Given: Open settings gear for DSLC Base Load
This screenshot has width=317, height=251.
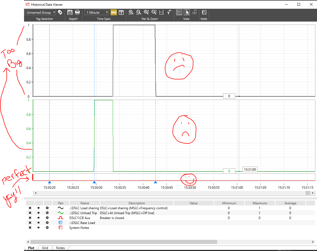Looking at the screenshot, I should [47, 223].
